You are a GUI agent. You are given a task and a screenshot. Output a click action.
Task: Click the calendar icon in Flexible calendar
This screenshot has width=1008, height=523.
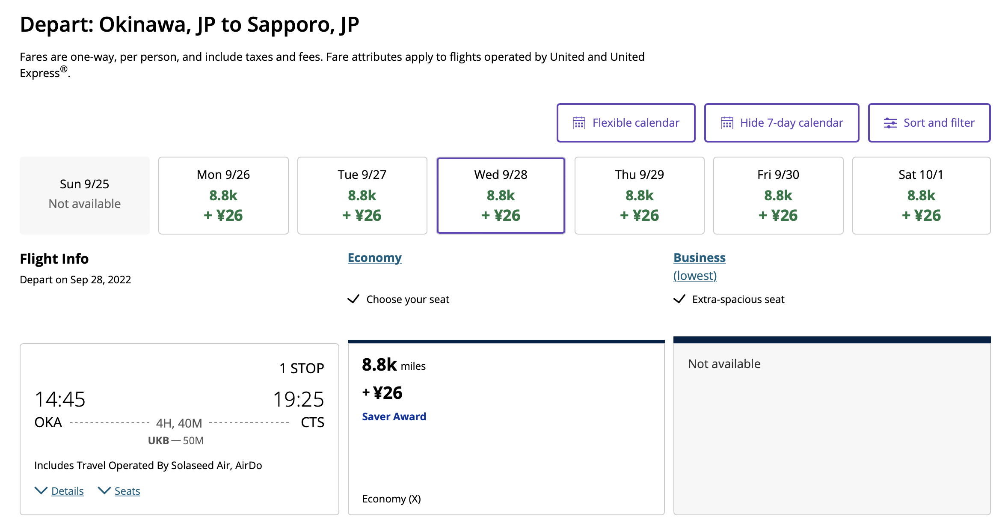click(x=579, y=123)
